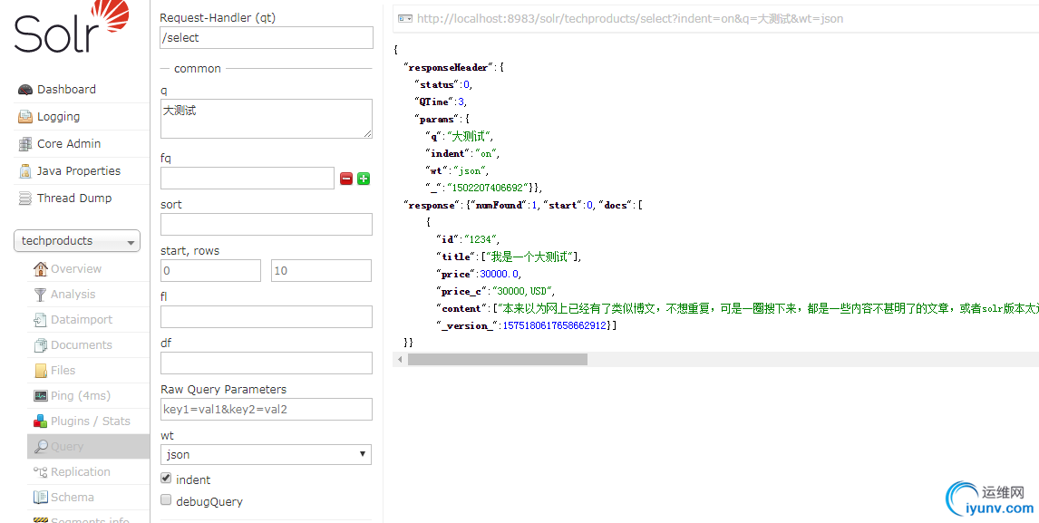Click the scrollbar left arrow in results
1039x523 pixels.
(x=400, y=359)
